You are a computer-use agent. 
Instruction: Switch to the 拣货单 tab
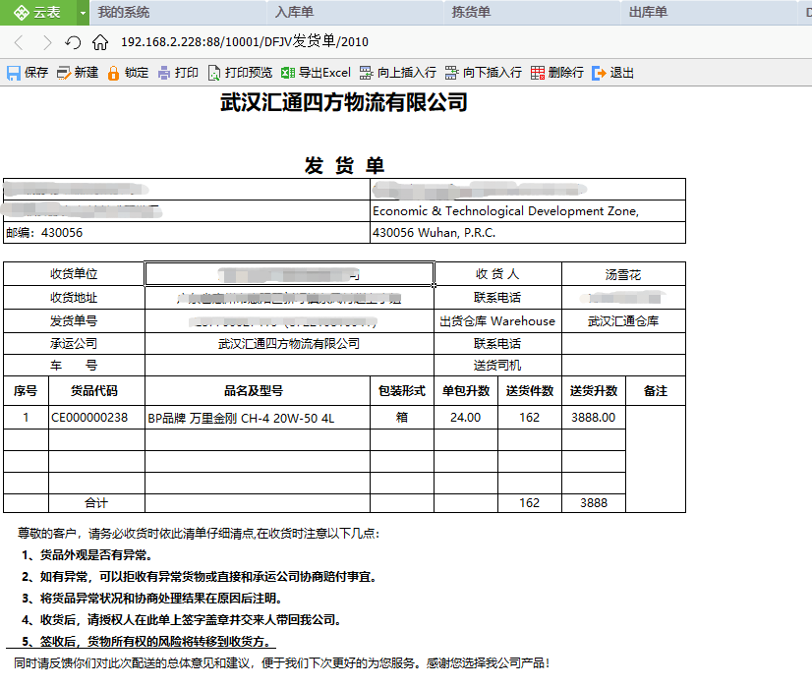tap(532, 13)
